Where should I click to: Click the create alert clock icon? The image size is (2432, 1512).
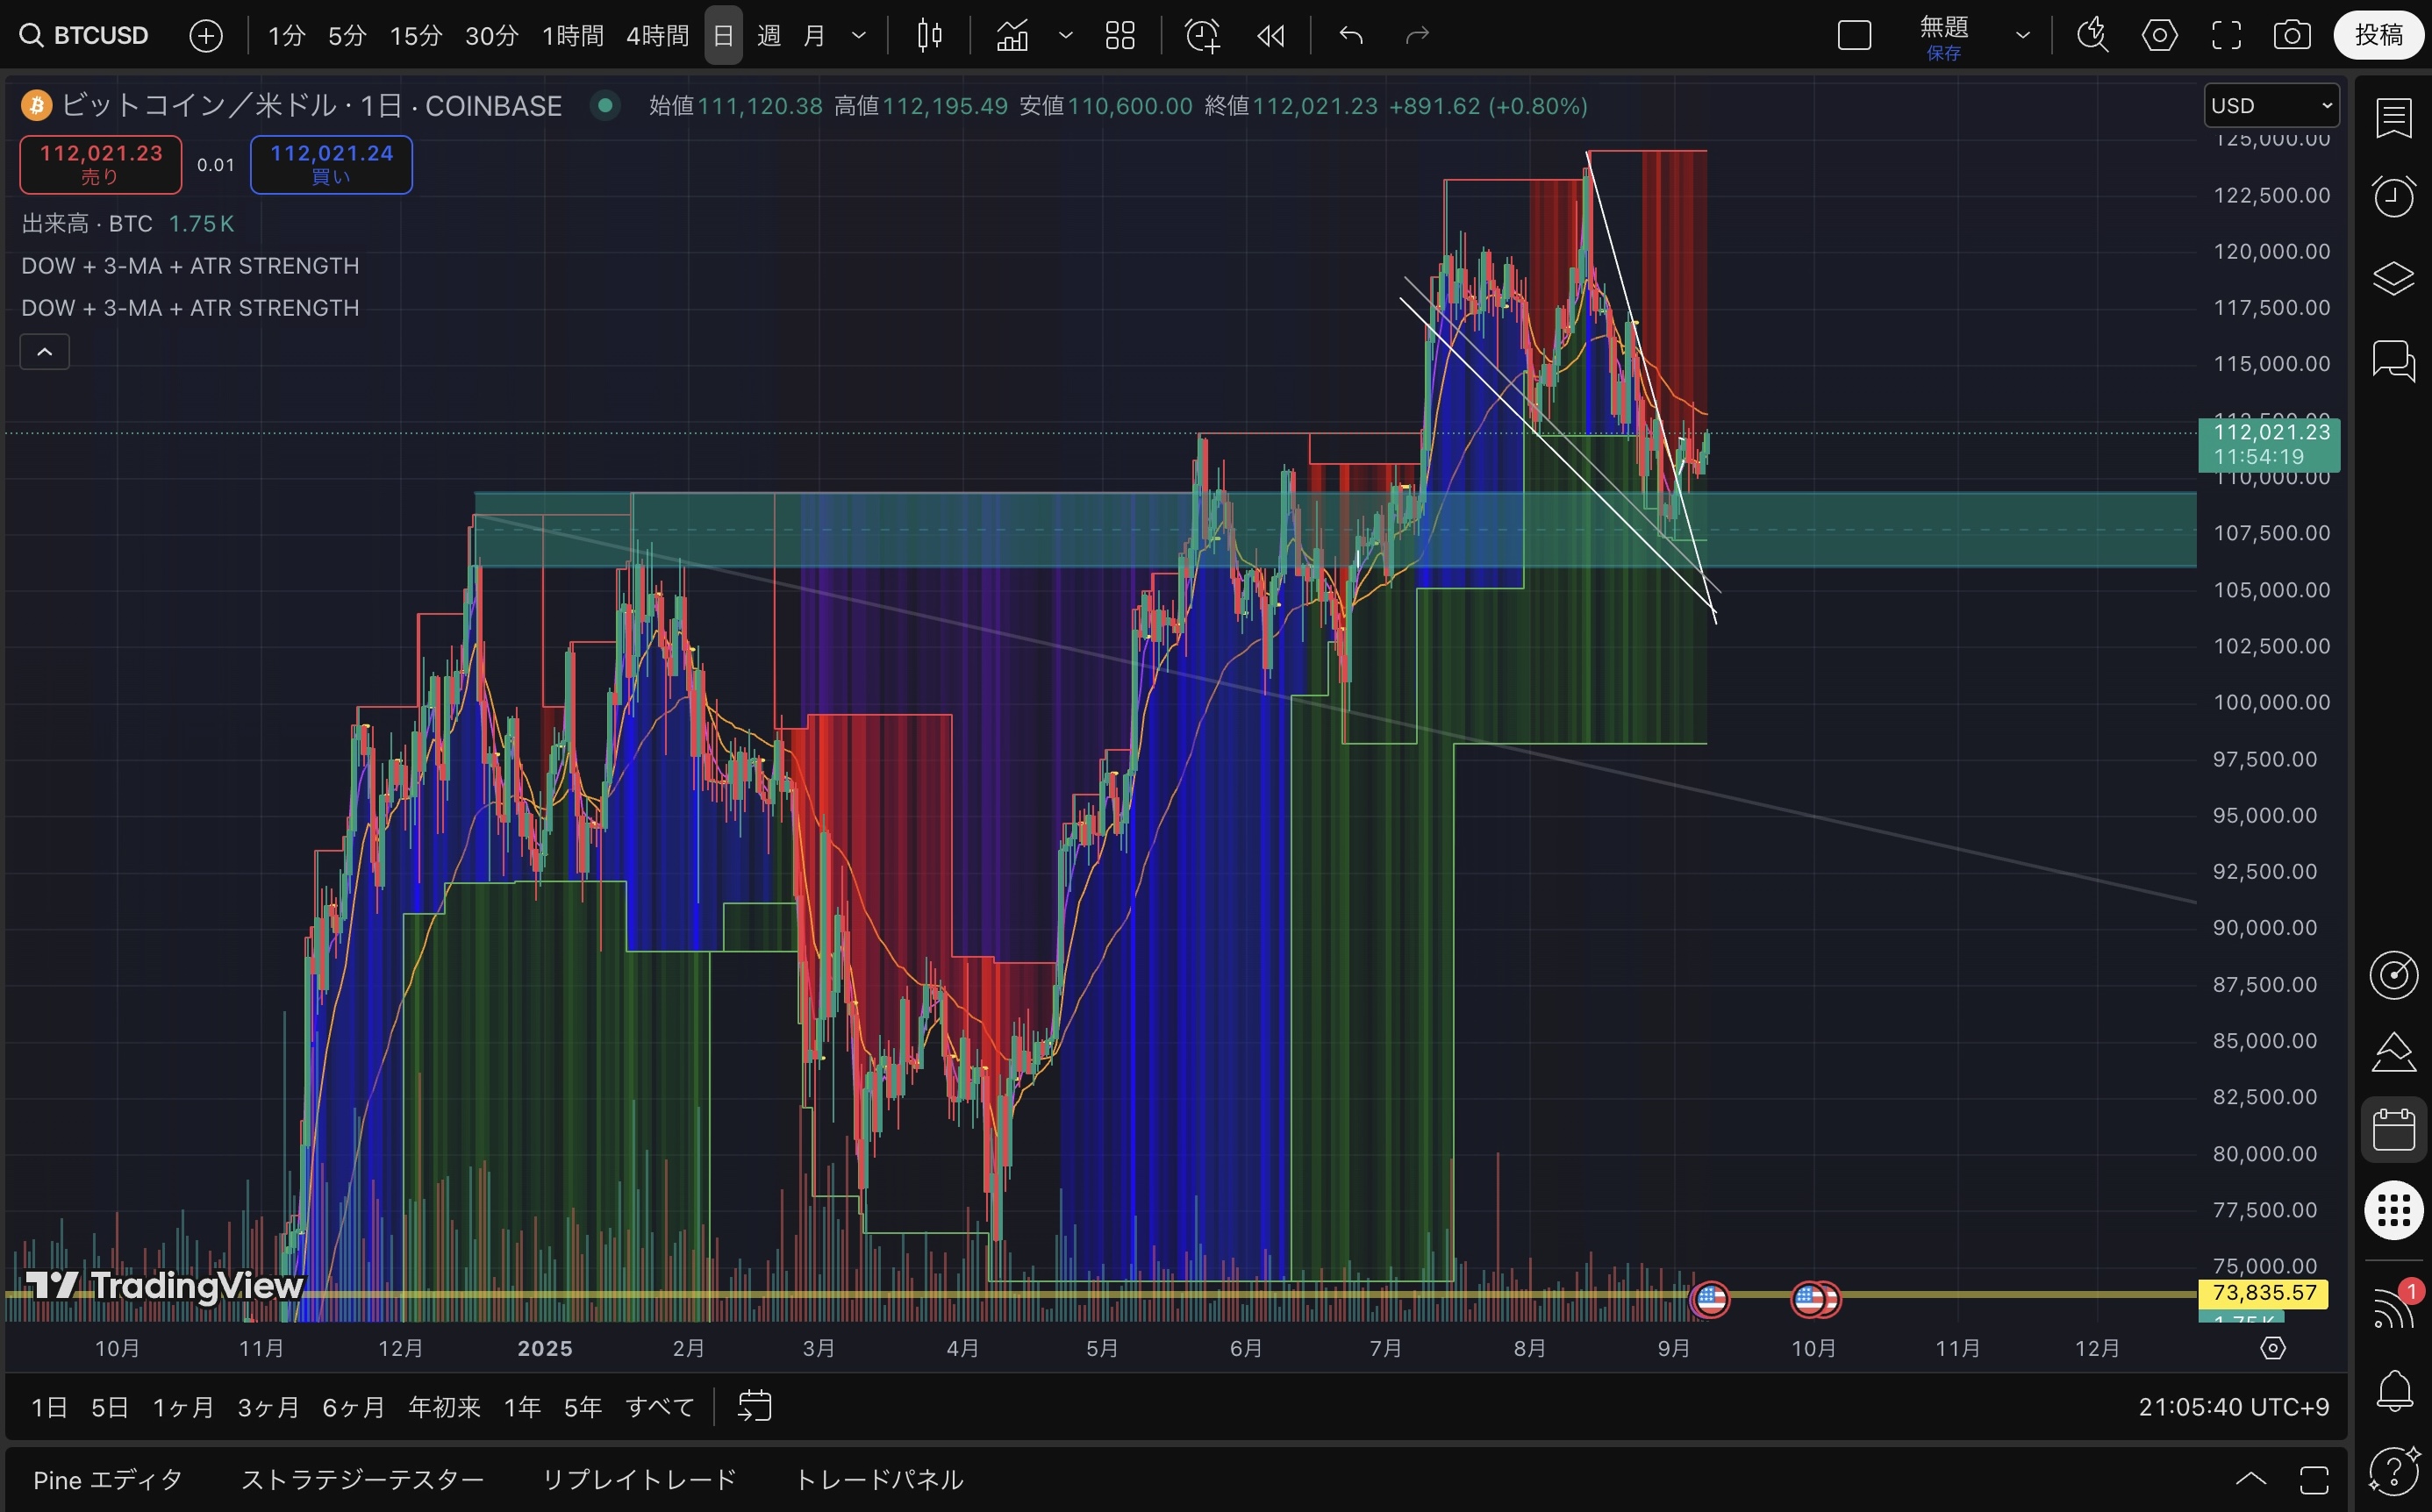click(x=1201, y=36)
